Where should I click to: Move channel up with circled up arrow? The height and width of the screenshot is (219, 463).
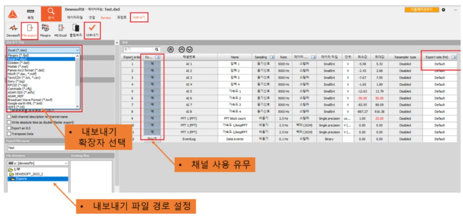182,49
